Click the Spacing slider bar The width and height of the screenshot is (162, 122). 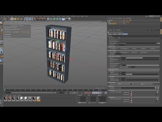[x=142, y=58]
